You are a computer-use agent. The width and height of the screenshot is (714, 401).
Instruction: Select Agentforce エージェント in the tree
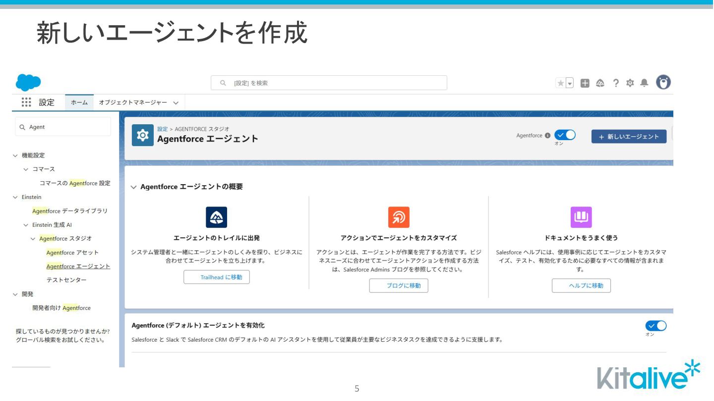point(78,266)
